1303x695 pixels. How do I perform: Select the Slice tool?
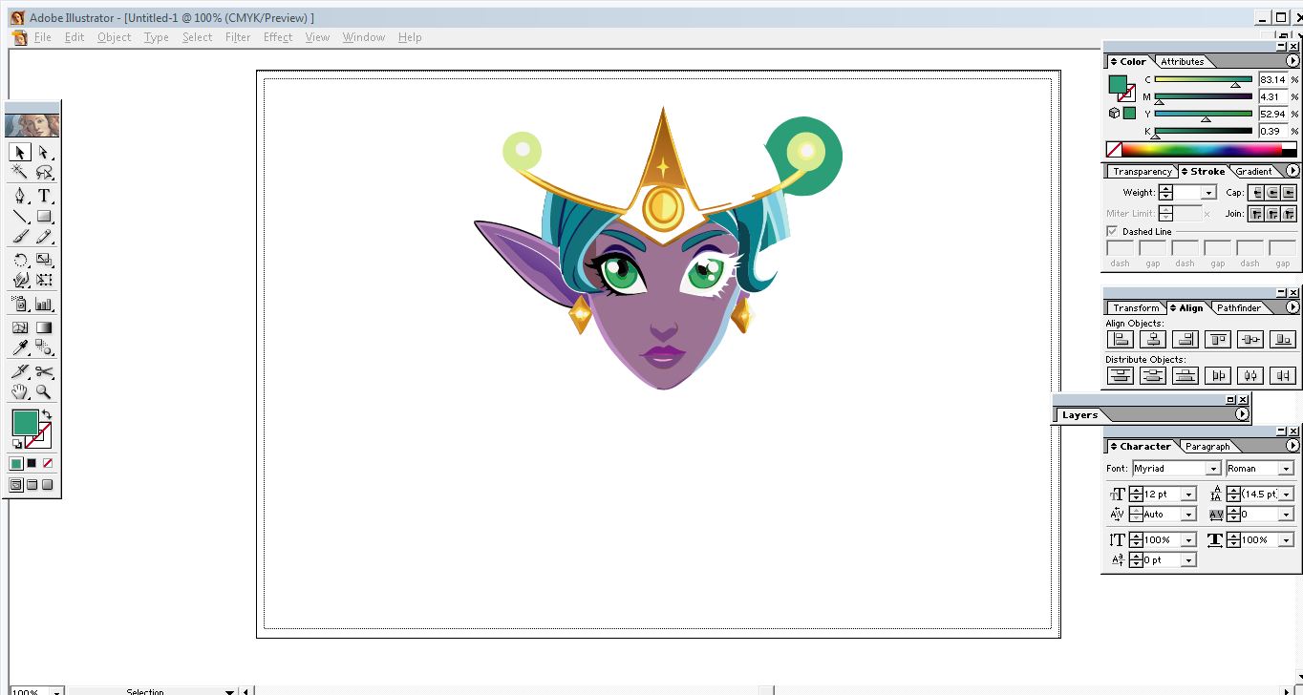point(19,371)
